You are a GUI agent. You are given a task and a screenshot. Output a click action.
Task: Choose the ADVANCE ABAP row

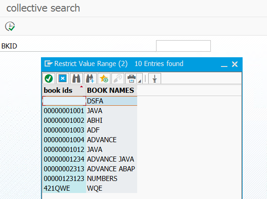[90, 169]
